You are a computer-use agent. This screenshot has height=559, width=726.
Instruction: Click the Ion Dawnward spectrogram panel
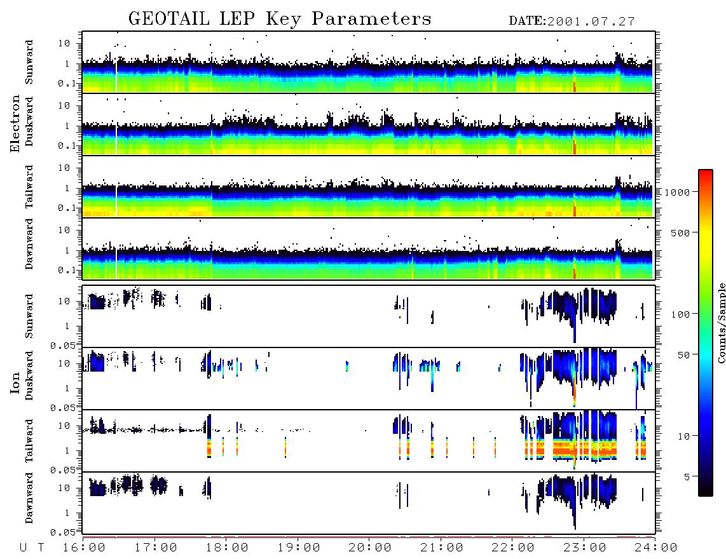pos(369,503)
